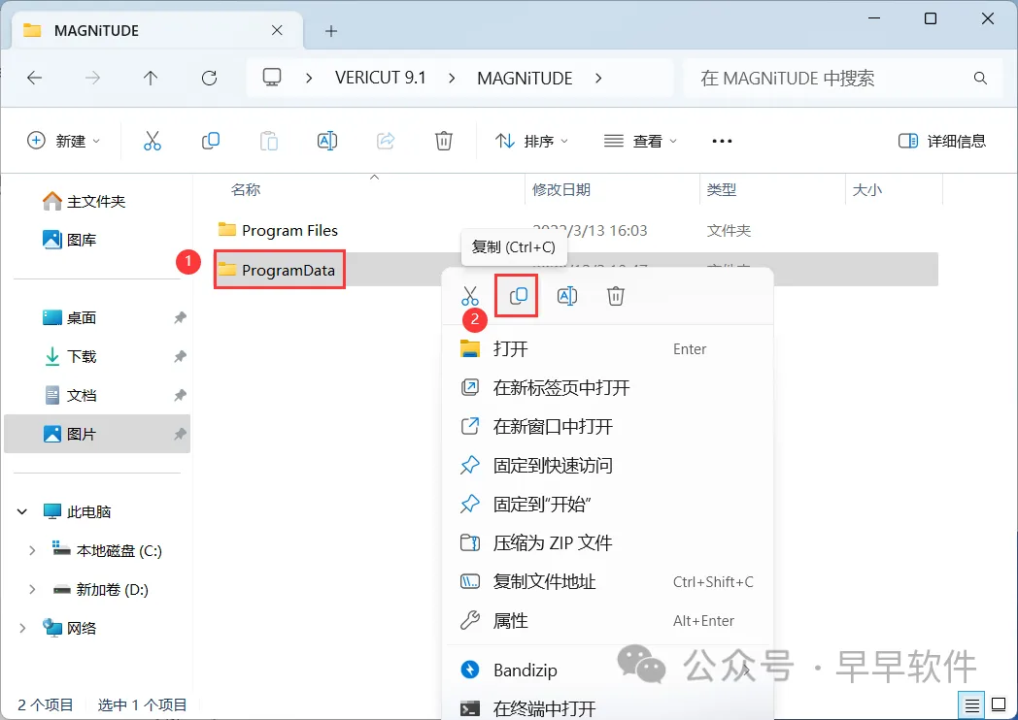Open the three-dot See more menu

point(722,141)
